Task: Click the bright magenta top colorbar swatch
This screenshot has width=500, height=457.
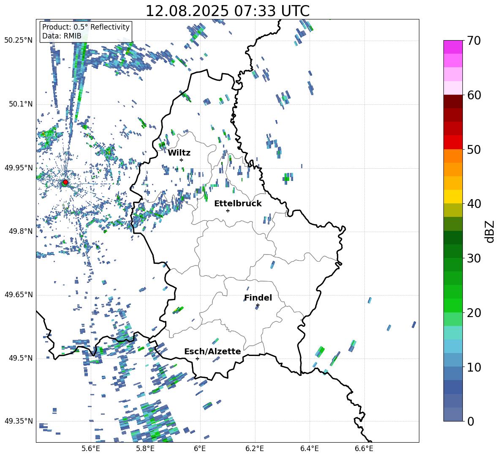Action: pyautogui.click(x=453, y=47)
